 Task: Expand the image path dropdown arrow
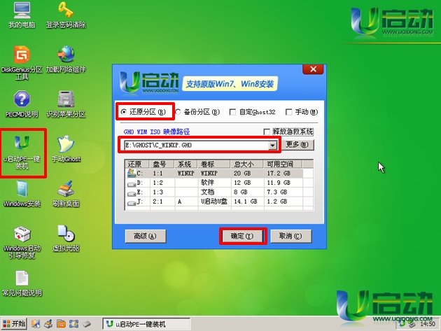click(272, 146)
